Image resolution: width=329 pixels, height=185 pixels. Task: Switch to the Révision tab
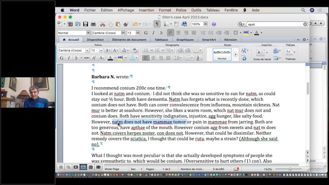tap(230, 40)
